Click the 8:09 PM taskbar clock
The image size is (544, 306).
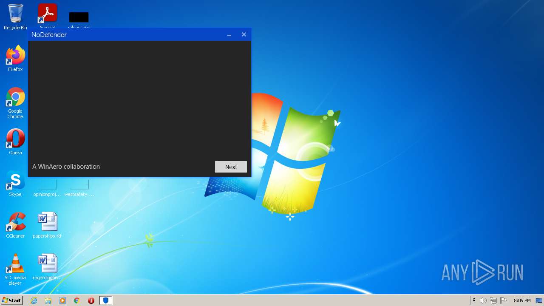pyautogui.click(x=522, y=300)
